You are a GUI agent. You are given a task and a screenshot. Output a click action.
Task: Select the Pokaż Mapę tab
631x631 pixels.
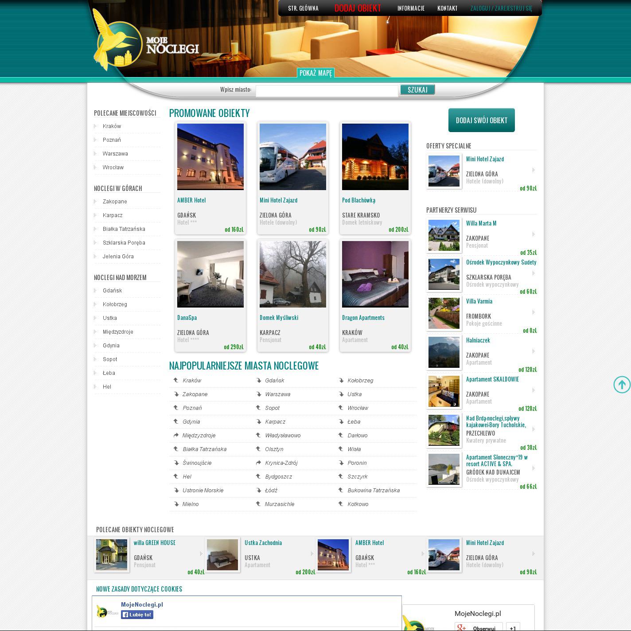click(x=315, y=73)
